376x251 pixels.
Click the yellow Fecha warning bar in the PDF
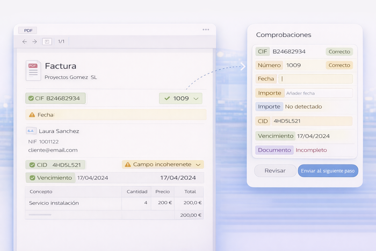point(116,114)
